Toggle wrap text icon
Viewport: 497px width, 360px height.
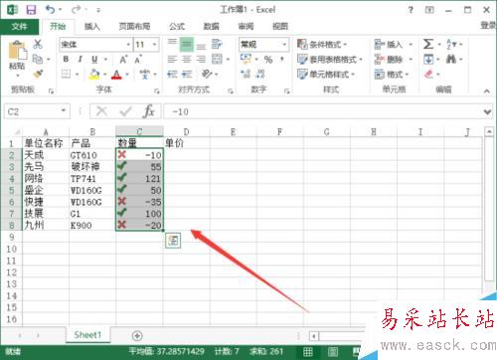(x=217, y=44)
